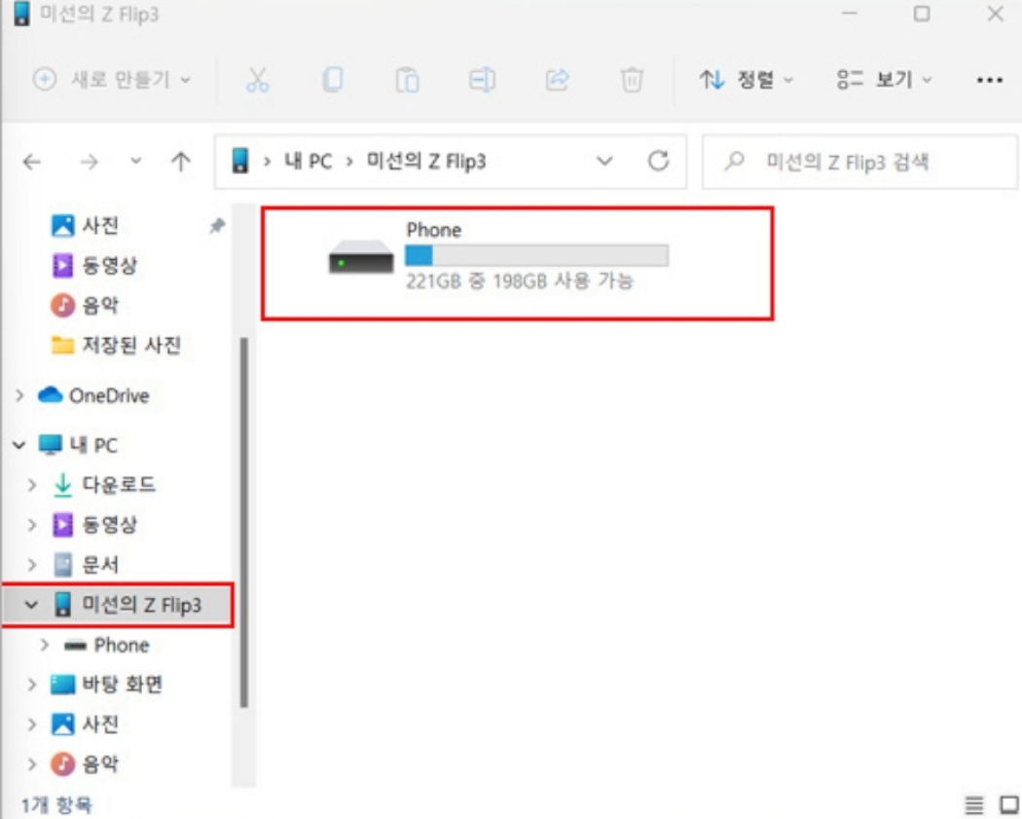
Task: Click the Copy icon in toolbar
Action: 333,80
